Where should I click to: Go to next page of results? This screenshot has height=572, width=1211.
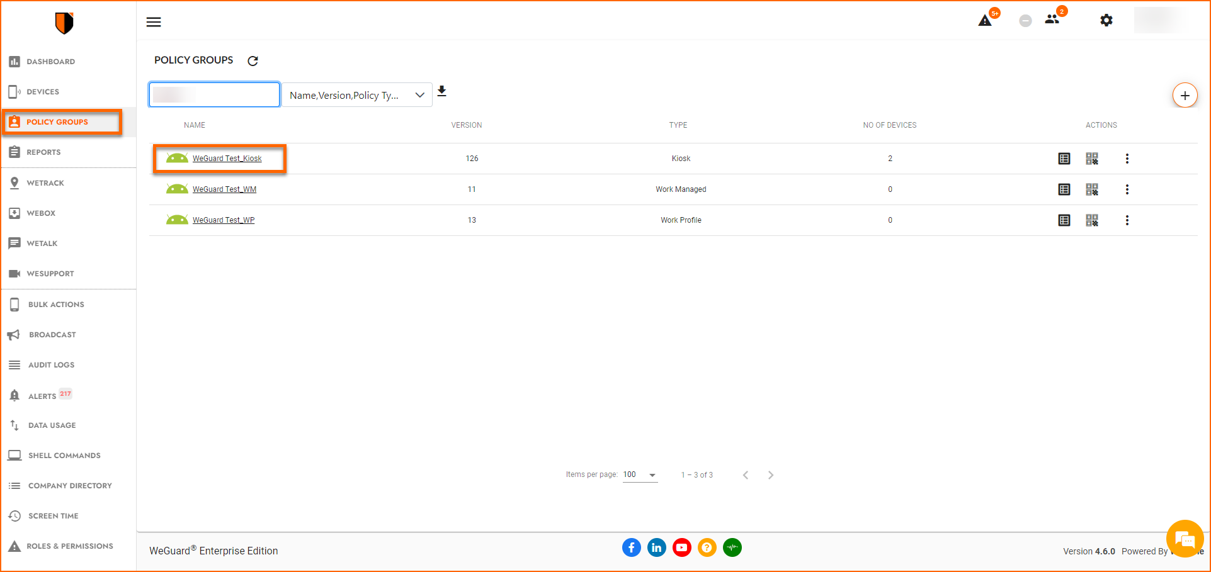[771, 475]
